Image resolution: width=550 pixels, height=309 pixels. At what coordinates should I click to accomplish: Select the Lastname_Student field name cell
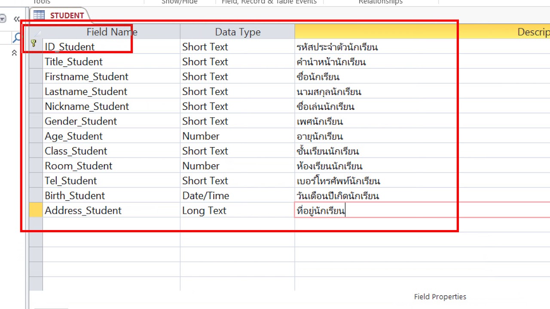coord(112,91)
